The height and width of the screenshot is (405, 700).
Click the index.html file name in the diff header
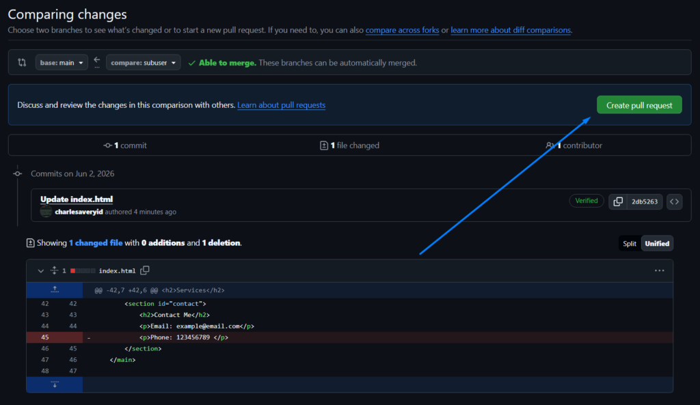117,270
